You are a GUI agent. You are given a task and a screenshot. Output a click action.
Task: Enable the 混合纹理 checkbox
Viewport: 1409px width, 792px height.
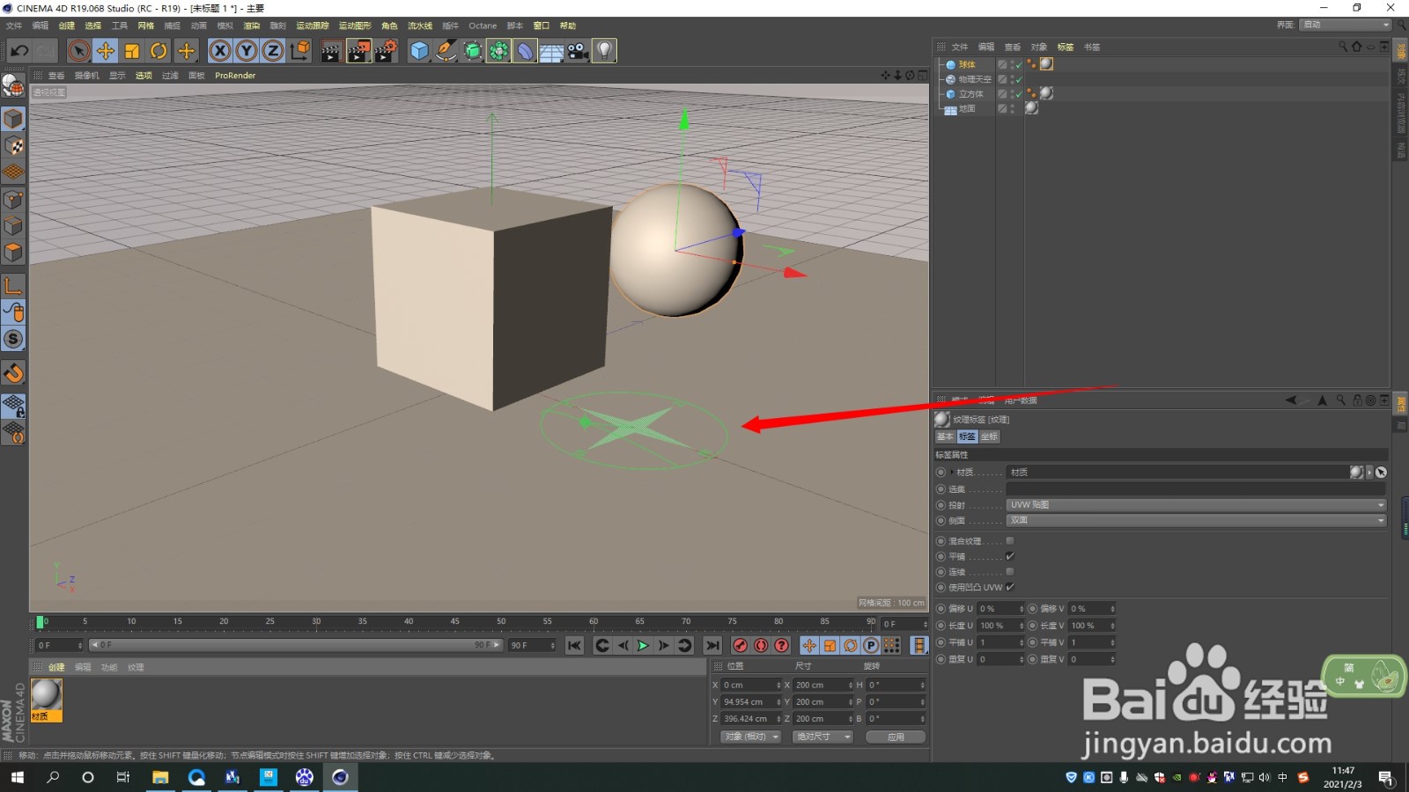(x=1010, y=541)
